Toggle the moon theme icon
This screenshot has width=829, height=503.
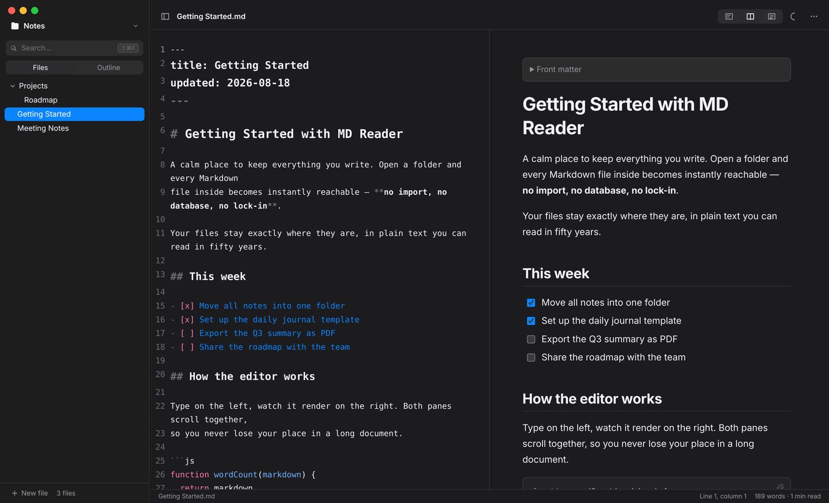(794, 17)
